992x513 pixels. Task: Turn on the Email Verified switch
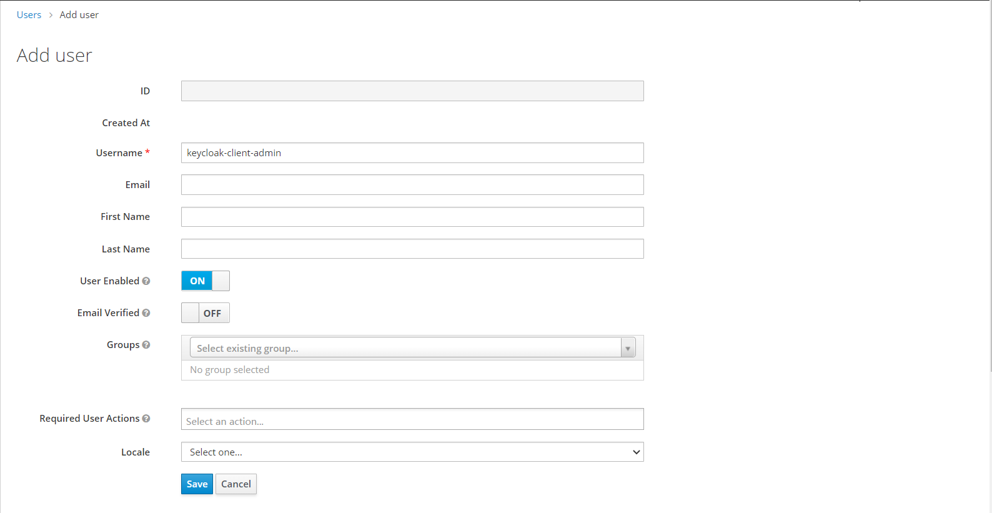206,313
